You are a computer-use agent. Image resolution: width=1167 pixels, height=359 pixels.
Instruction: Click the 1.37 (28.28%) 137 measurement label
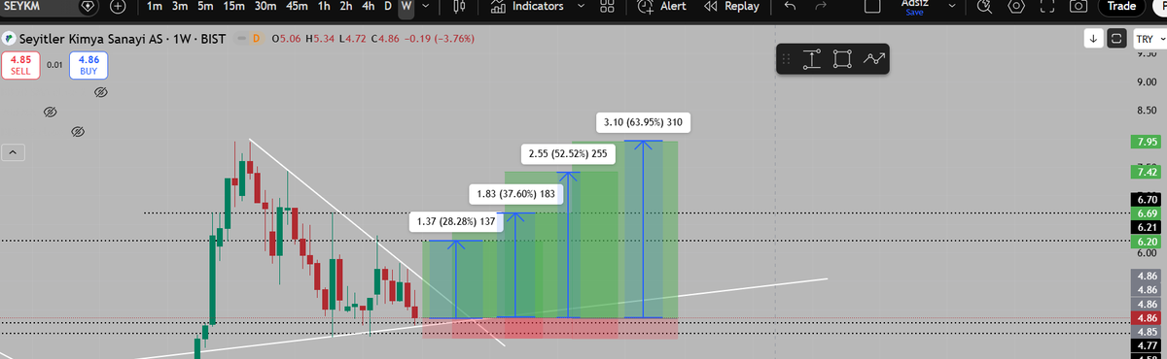click(456, 222)
